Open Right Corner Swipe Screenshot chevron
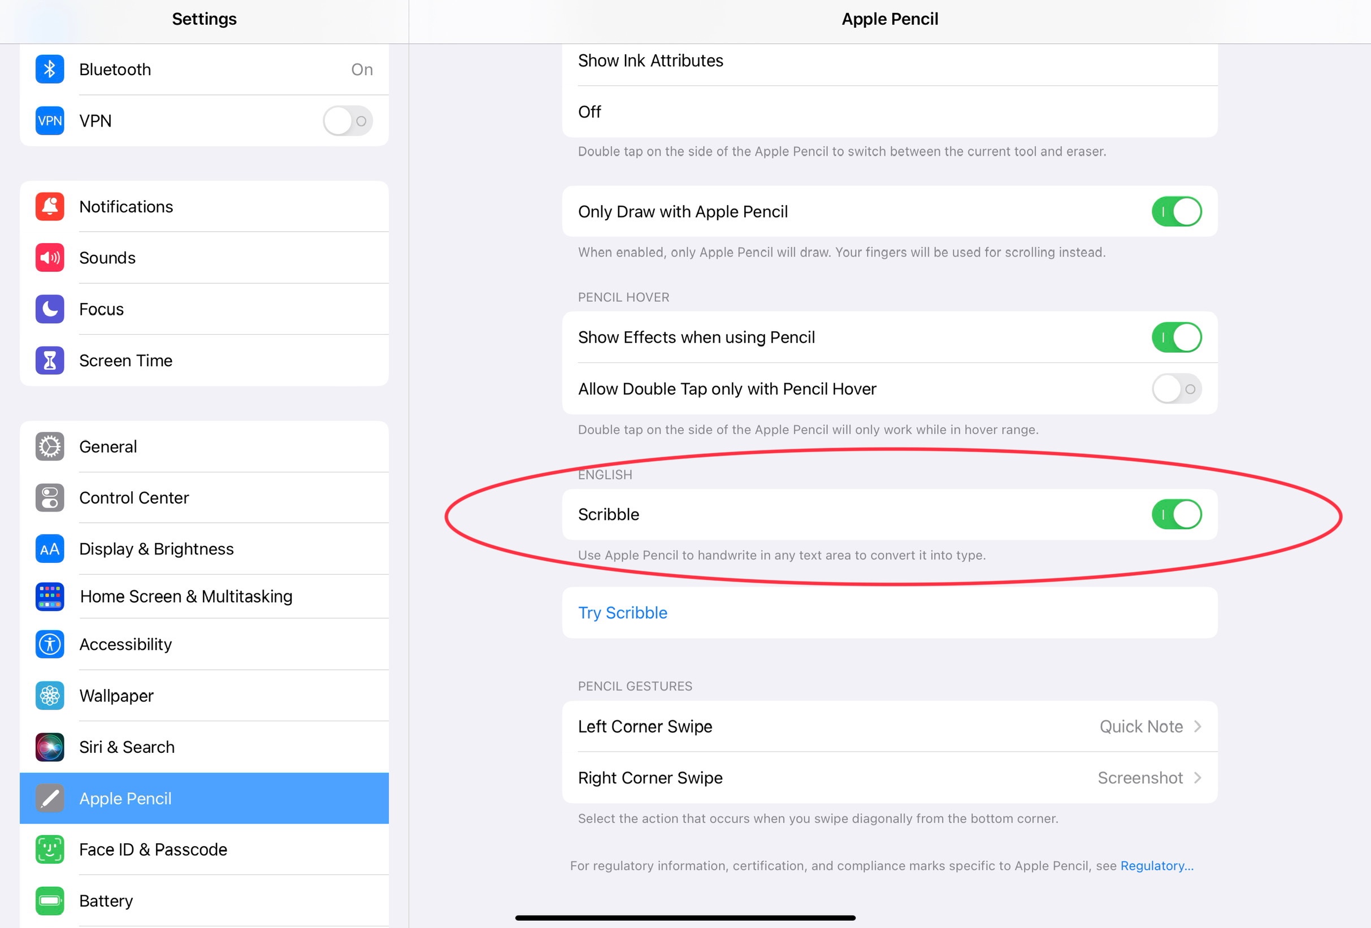The height and width of the screenshot is (928, 1371). pos(1196,778)
